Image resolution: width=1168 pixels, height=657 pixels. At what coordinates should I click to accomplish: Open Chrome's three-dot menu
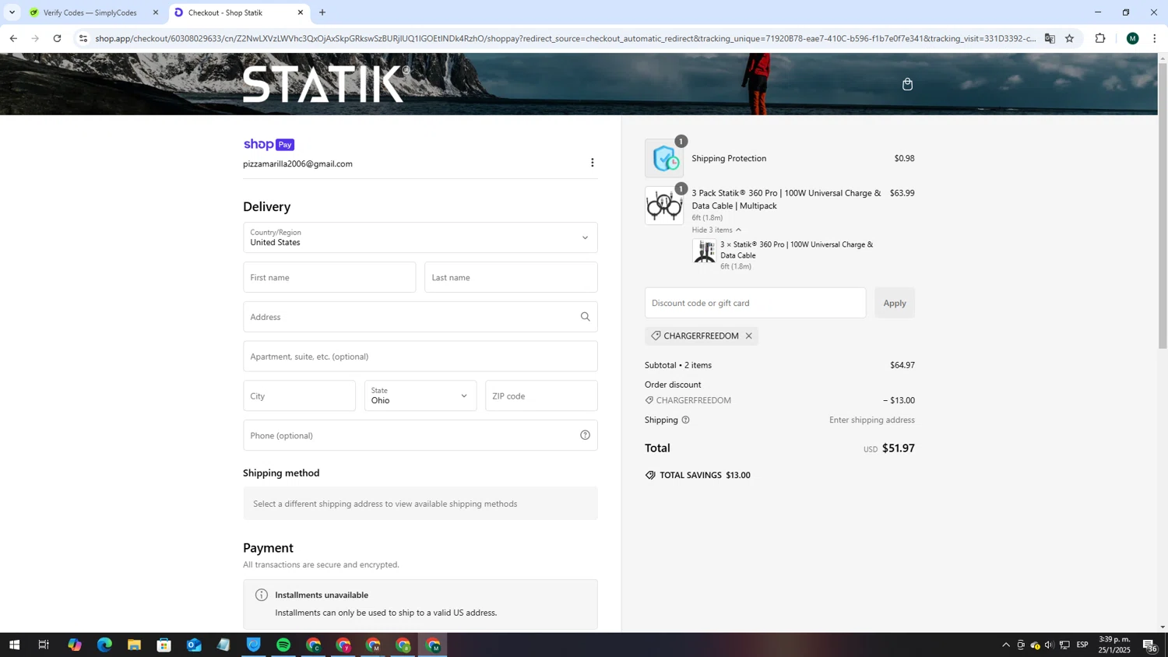(1155, 38)
